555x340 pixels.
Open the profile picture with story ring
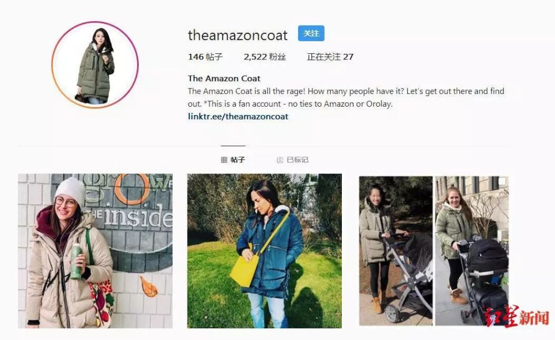pyautogui.click(x=95, y=65)
